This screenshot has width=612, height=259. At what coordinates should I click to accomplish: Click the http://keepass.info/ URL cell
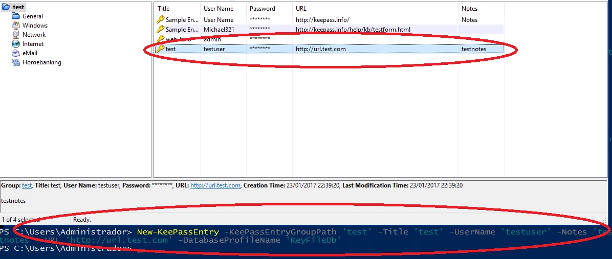coord(322,20)
